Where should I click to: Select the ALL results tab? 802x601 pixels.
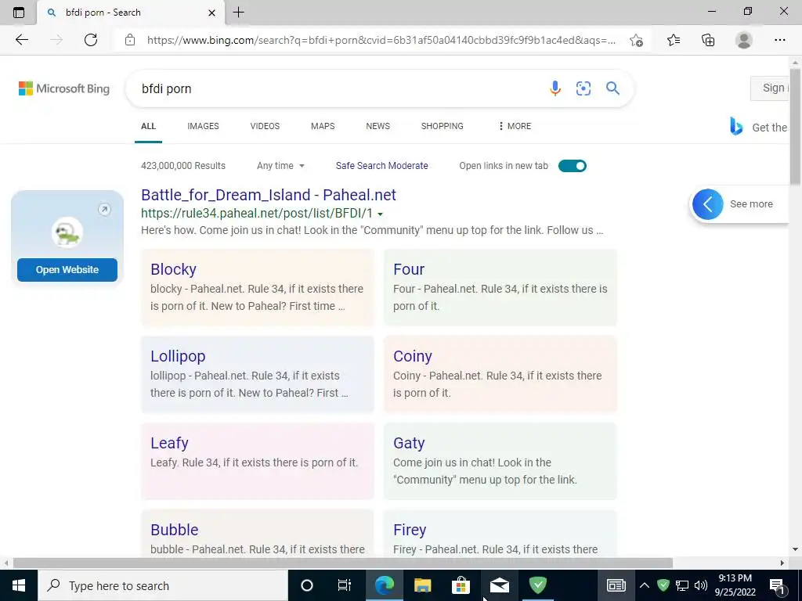tap(148, 126)
